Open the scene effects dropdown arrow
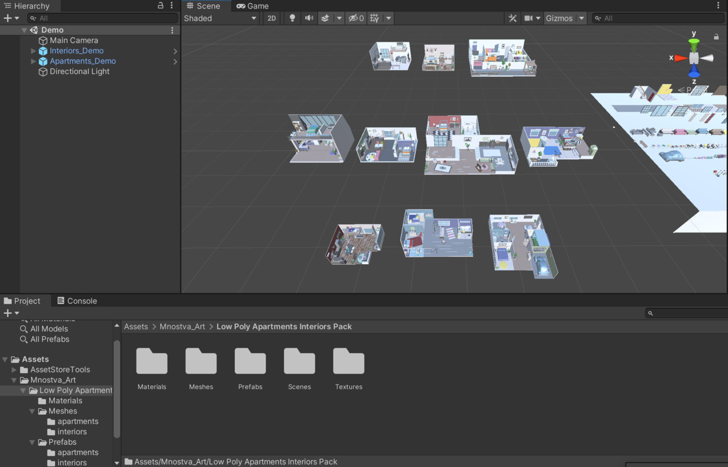The height and width of the screenshot is (467, 728). click(x=339, y=18)
